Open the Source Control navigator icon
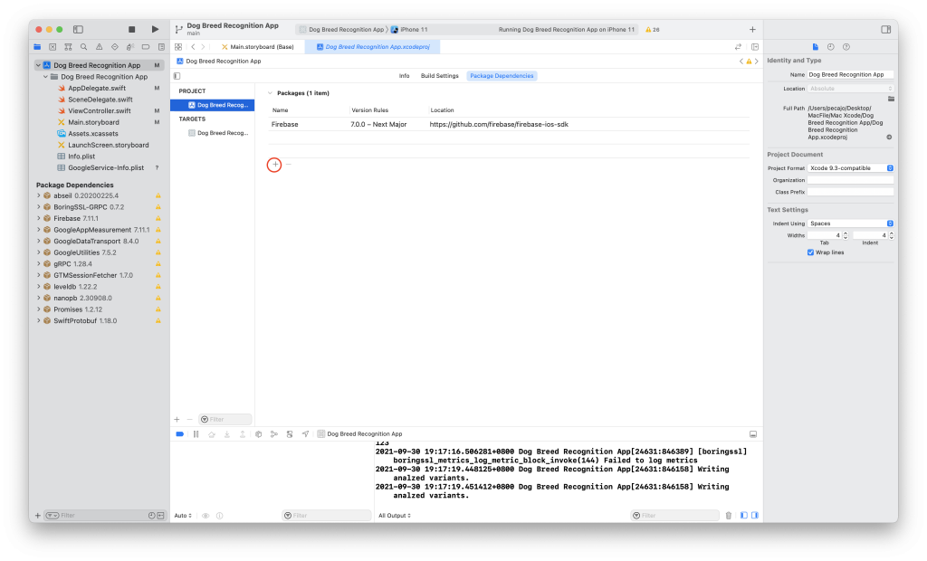Screen dimensions: 927x561 tap(53, 47)
